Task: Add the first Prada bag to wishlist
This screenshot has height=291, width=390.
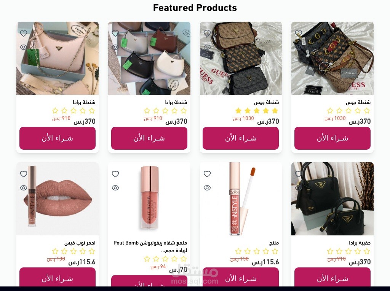Action: [24, 34]
